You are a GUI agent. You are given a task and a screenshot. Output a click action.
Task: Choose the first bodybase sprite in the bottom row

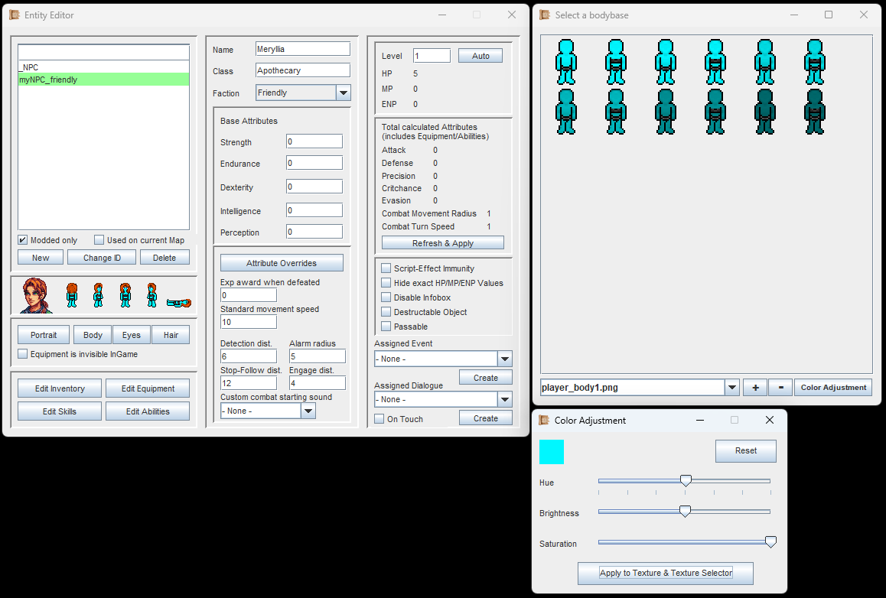point(565,112)
